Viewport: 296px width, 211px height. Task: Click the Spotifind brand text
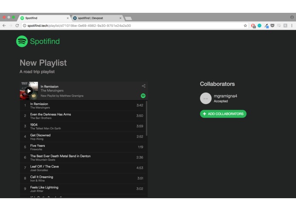[45, 41]
